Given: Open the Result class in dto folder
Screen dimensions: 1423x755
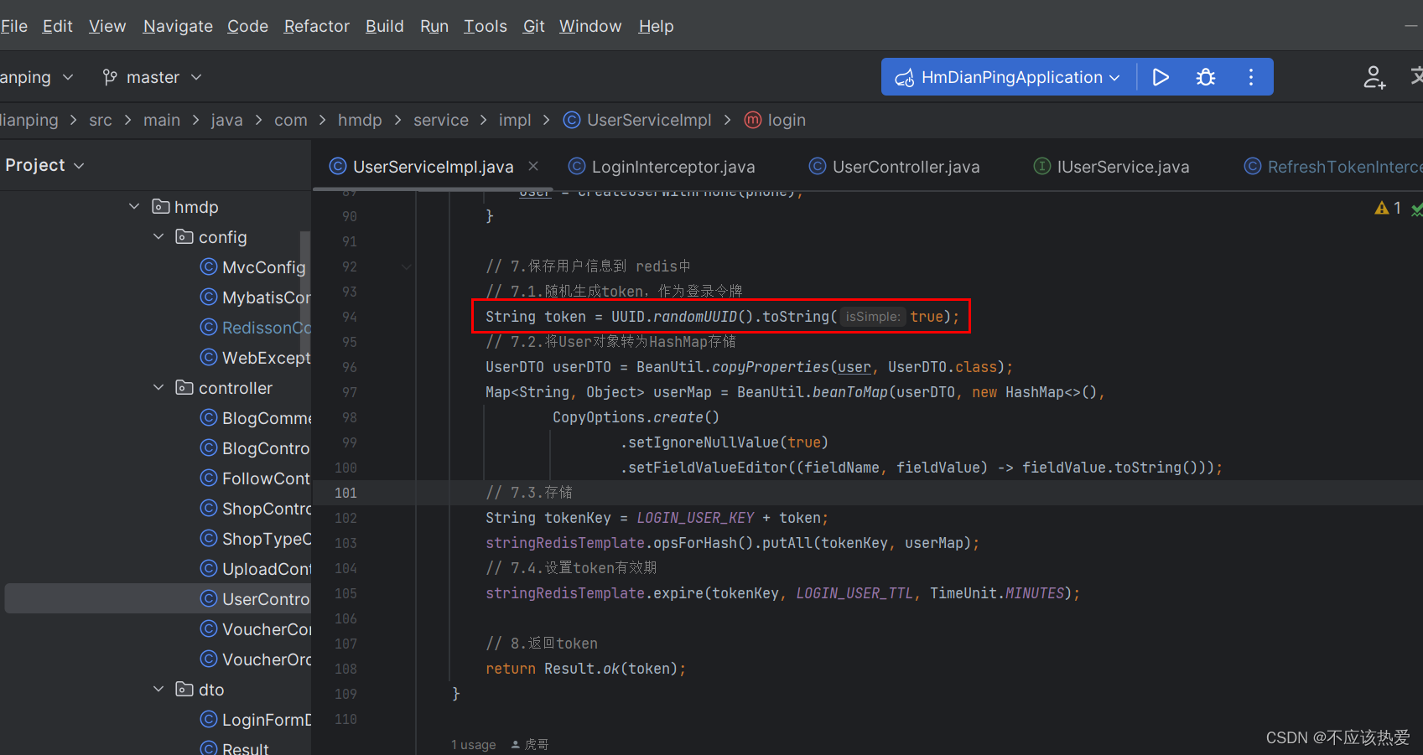Looking at the screenshot, I should [x=235, y=748].
